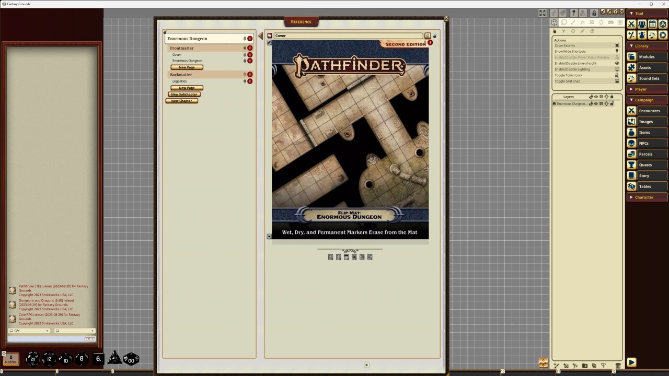The image size is (669, 376).
Task: Toggle Token Lock in the Actions panel
Action: click(x=575, y=75)
